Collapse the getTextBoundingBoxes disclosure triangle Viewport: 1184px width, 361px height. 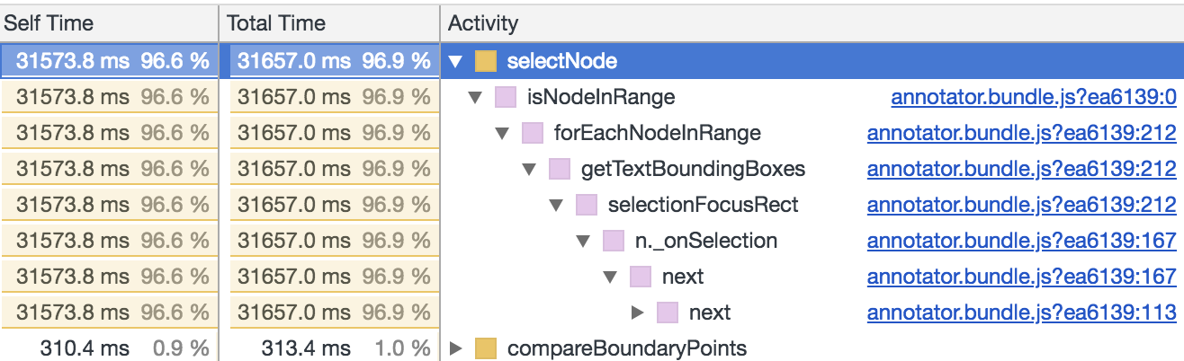(530, 170)
